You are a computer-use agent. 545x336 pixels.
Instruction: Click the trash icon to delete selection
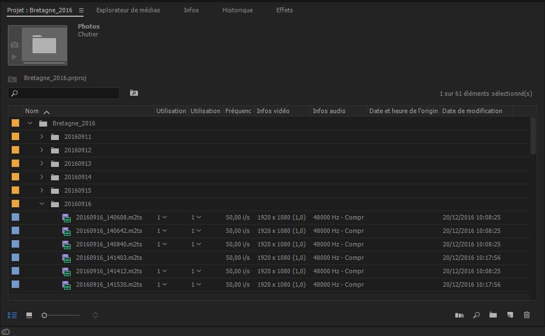(526, 315)
